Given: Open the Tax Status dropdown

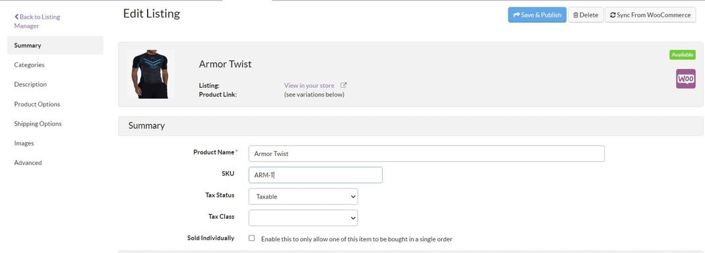Looking at the screenshot, I should pyautogui.click(x=303, y=197).
